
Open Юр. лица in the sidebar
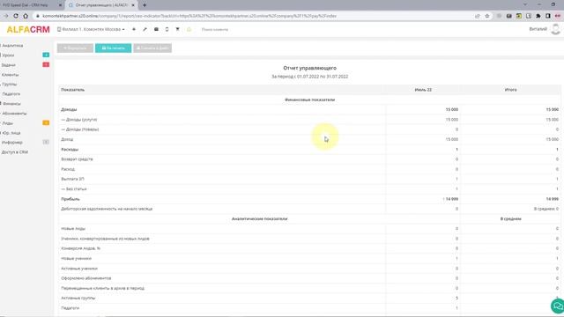[x=11, y=133]
